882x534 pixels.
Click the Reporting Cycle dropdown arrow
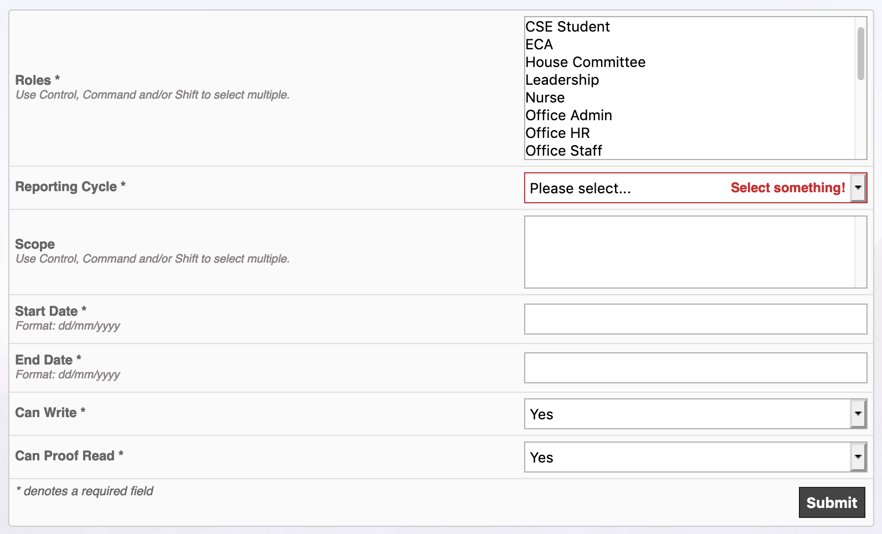point(858,188)
